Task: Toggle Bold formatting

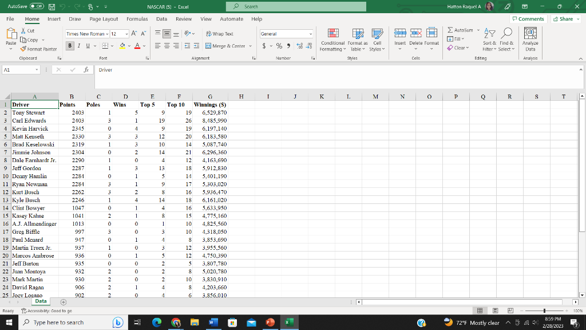Action: coord(70,46)
